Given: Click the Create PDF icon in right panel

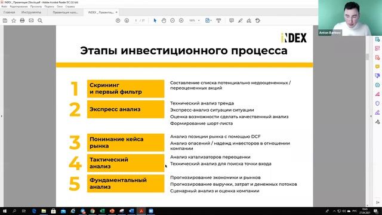Looking at the screenshot, I should click(x=377, y=58).
